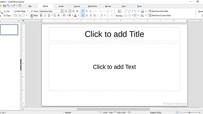
Task: Select the slide 1 thumbnail in slide panel
Action: [x=9, y=30]
